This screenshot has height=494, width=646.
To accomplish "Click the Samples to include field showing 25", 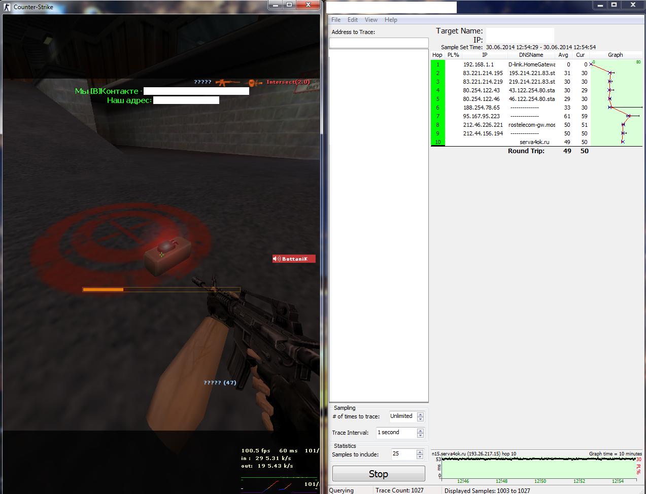I will (x=404, y=454).
